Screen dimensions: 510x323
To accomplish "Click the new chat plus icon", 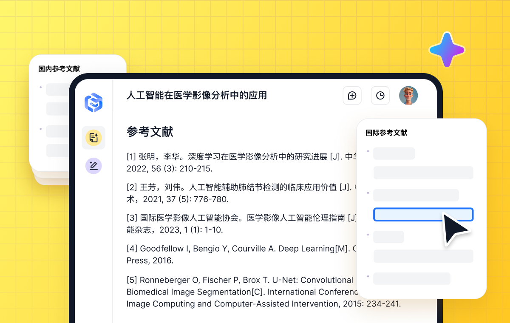I will tap(352, 96).
